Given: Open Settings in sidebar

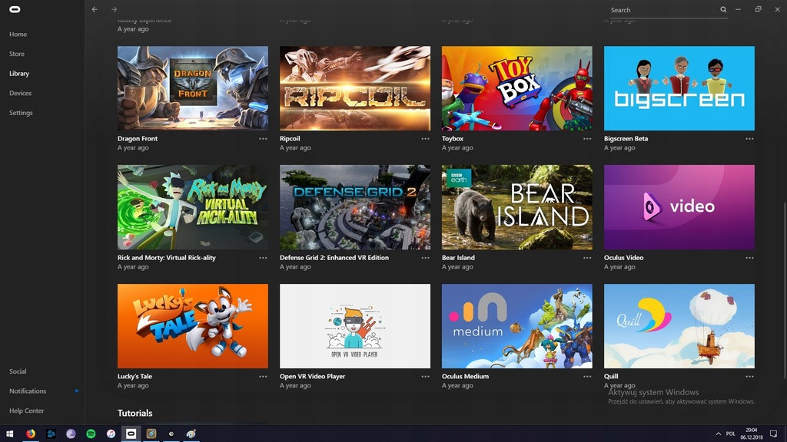Looking at the screenshot, I should point(21,113).
